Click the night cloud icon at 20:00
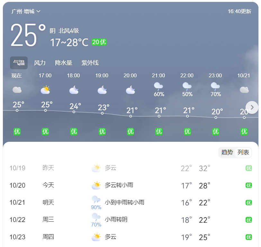Screen dimensions: 261x247 pyautogui.click(x=130, y=90)
